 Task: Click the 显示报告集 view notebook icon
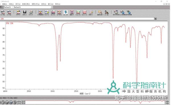pyautogui.click(x=129, y=13)
